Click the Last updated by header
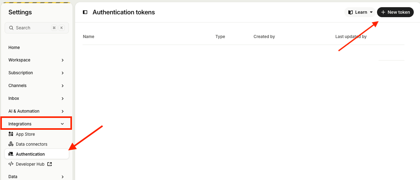This screenshot has height=180, width=420. (351, 36)
